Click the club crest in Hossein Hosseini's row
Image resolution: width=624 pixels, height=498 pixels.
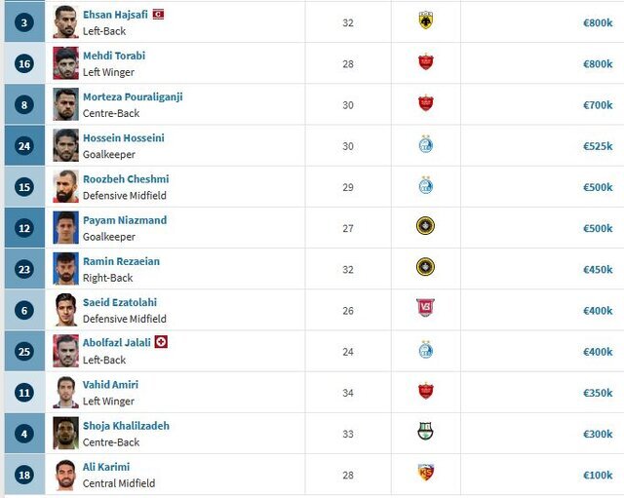click(x=425, y=145)
